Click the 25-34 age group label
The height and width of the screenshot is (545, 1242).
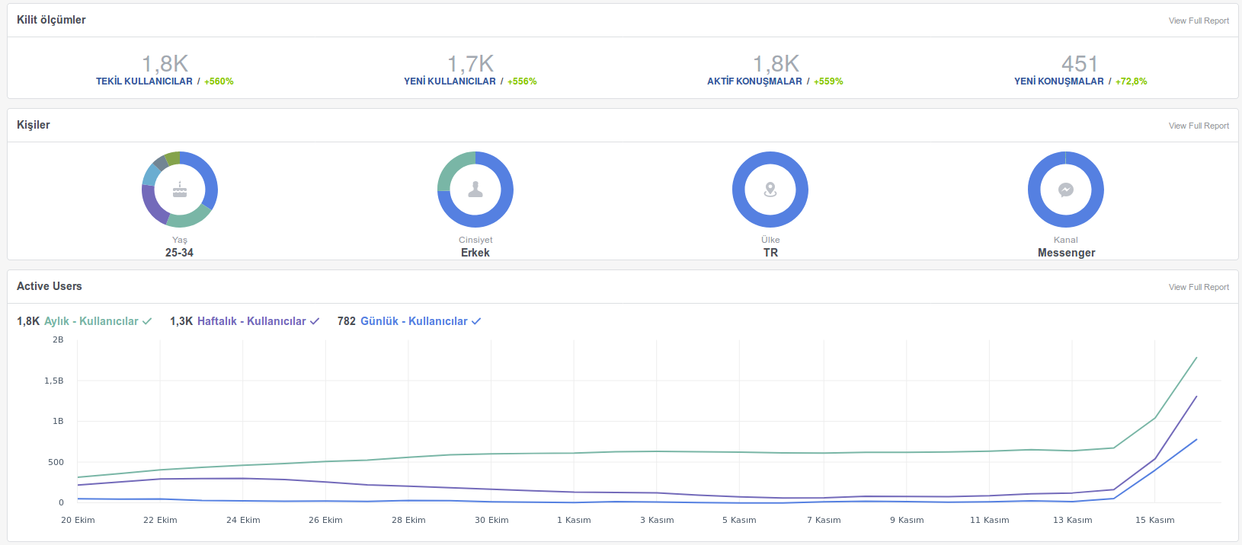point(179,253)
